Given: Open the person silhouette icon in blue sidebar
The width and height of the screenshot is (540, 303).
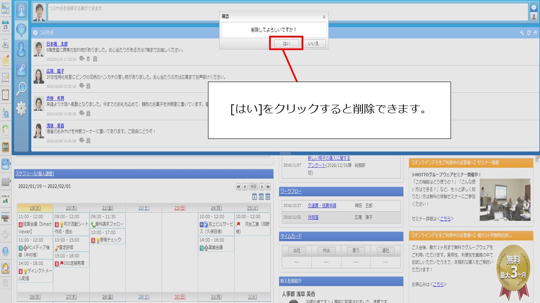Looking at the screenshot, I should point(21,50).
